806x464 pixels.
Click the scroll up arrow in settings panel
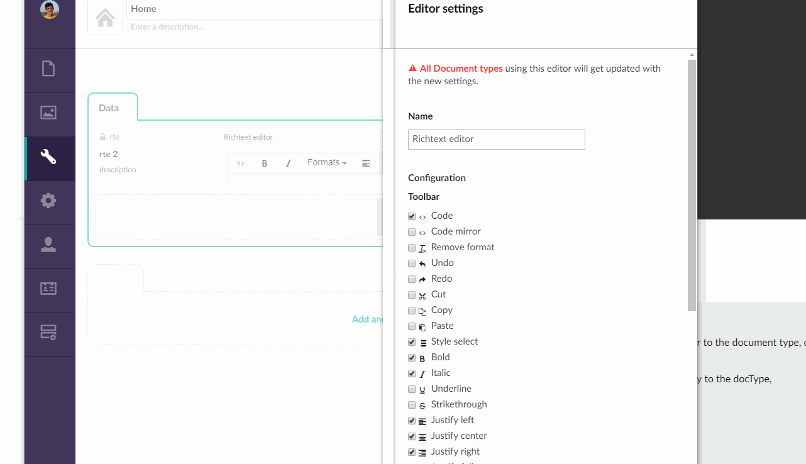692,55
